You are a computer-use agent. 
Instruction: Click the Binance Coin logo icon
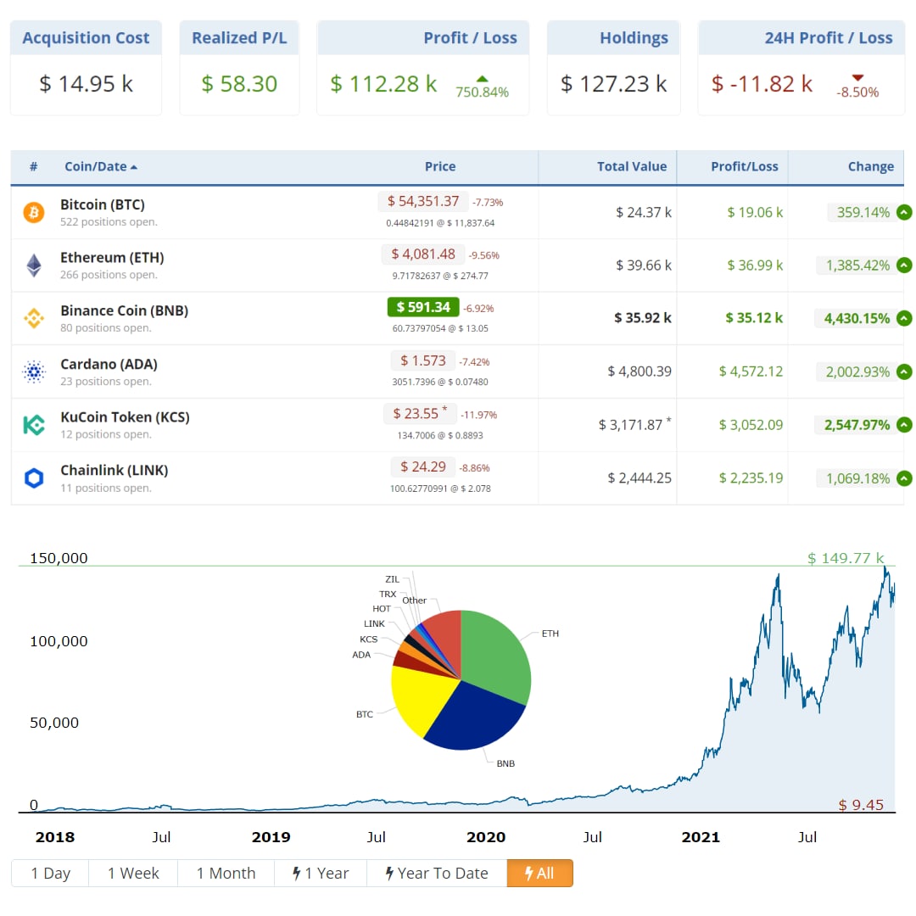pyautogui.click(x=33, y=319)
